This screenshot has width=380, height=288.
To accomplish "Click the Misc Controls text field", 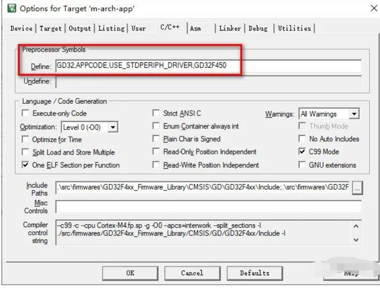I will pyautogui.click(x=208, y=207).
